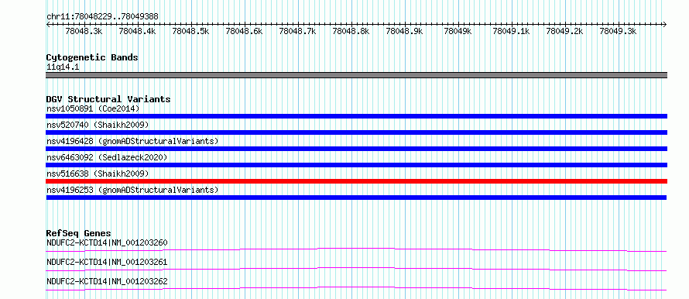
Task: Click the left arrowhead of the ruler
Action: [x=48, y=24]
